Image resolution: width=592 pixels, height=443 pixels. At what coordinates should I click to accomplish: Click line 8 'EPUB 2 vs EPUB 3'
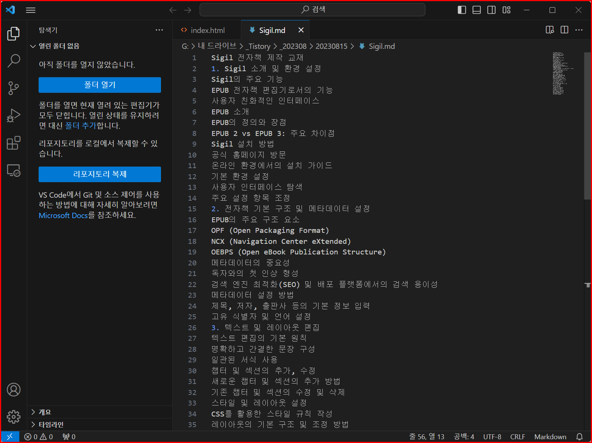point(248,133)
